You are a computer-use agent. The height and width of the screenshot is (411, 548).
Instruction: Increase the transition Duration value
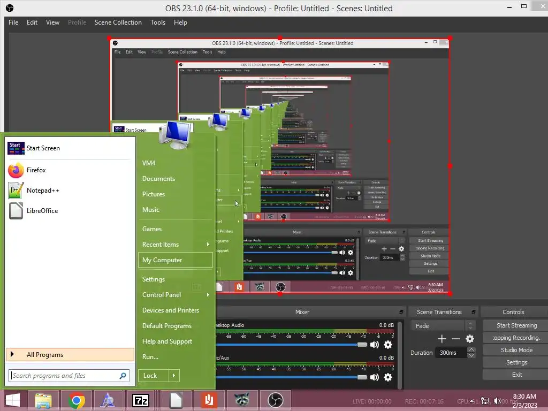click(471, 349)
